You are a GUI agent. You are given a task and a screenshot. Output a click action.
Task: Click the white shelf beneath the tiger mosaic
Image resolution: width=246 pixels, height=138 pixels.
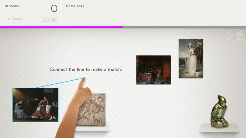[92, 128]
